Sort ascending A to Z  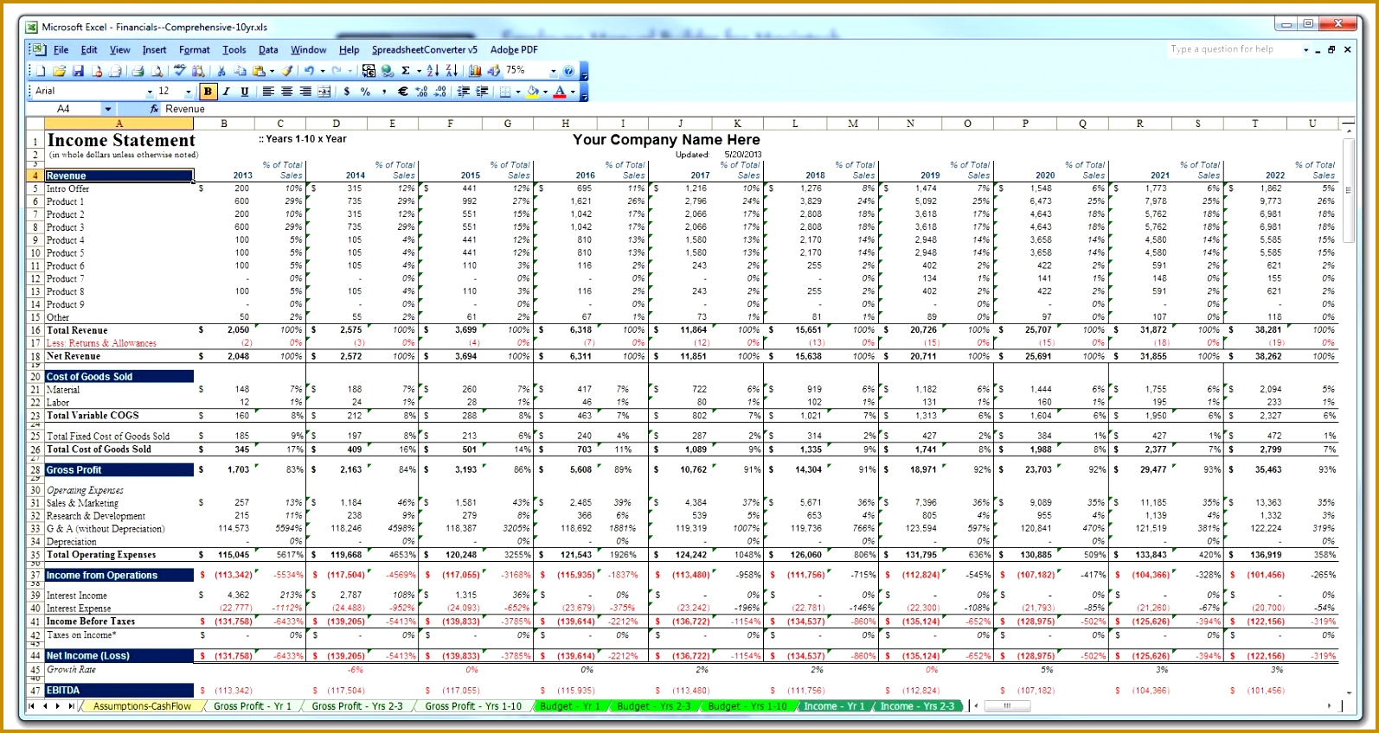[x=433, y=71]
